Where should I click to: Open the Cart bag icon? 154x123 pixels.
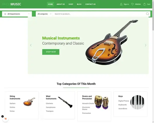pos(144,4)
